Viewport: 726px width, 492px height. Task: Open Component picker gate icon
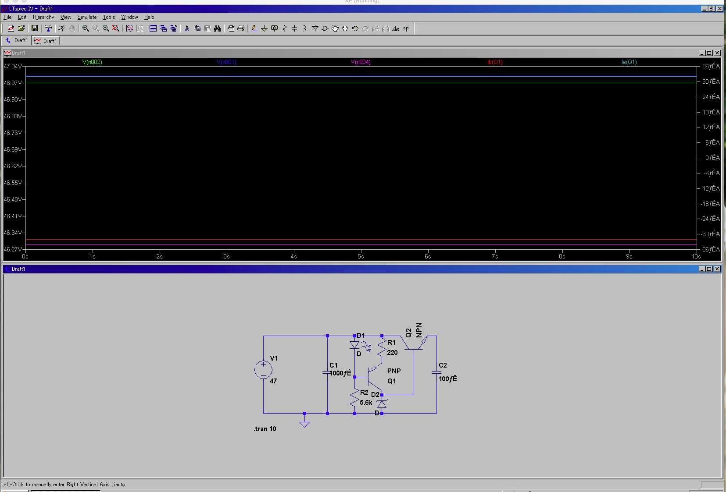pos(325,28)
